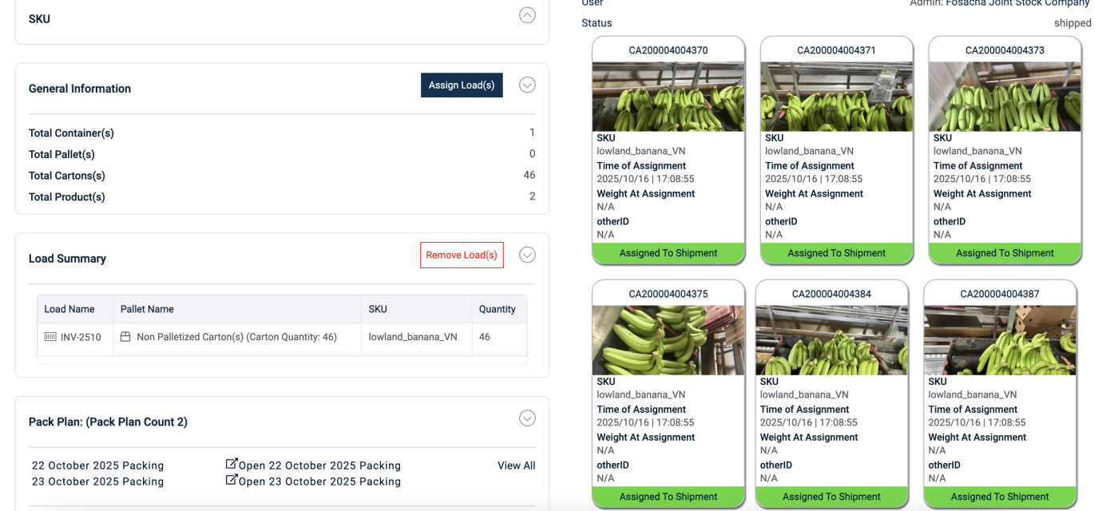1118x511 pixels.
Task: Open banana photo of carton CA200004004375
Action: [668, 340]
